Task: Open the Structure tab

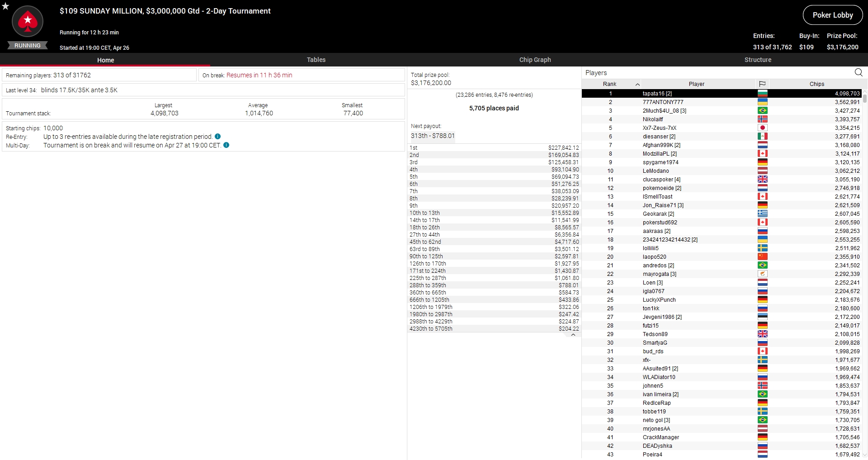Action: pos(758,60)
